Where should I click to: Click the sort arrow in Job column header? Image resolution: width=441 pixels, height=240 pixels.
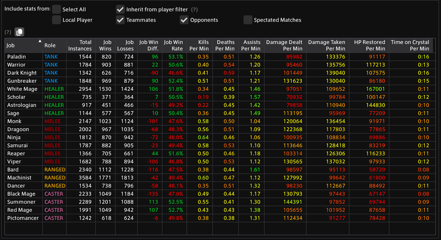40,41
